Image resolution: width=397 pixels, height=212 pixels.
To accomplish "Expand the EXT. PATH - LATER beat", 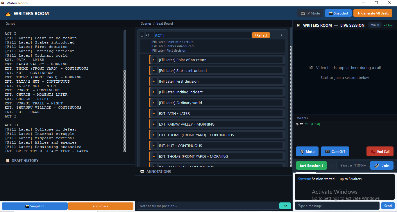I will [154, 113].
